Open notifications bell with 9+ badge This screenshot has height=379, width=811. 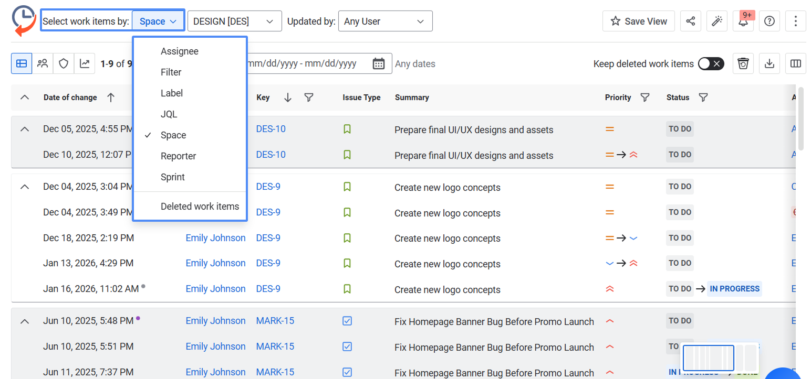pyautogui.click(x=743, y=21)
